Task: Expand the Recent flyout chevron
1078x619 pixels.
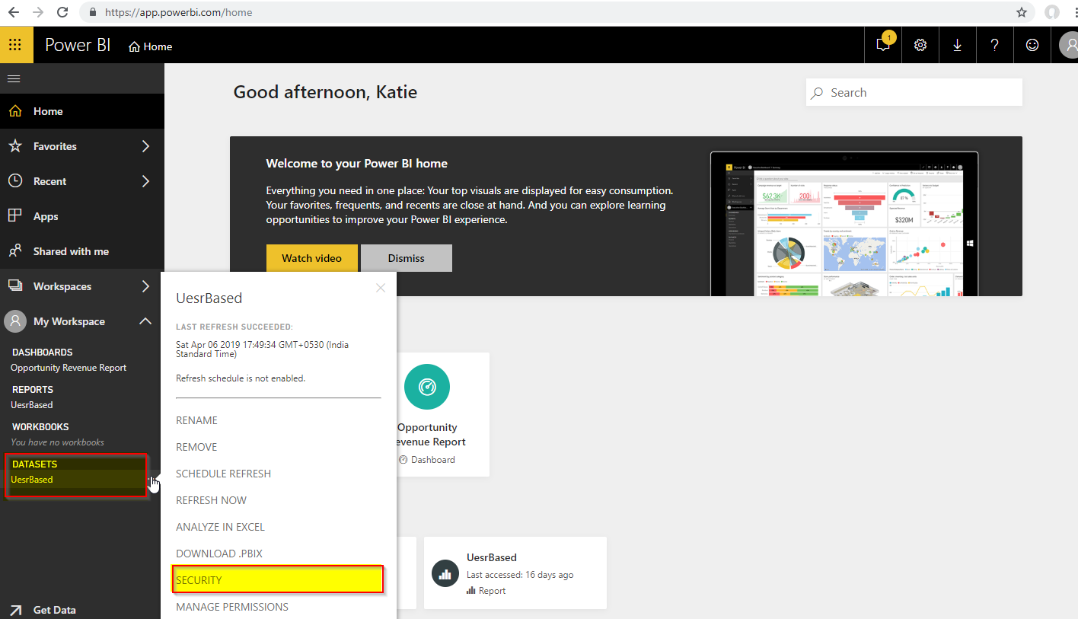Action: point(145,181)
